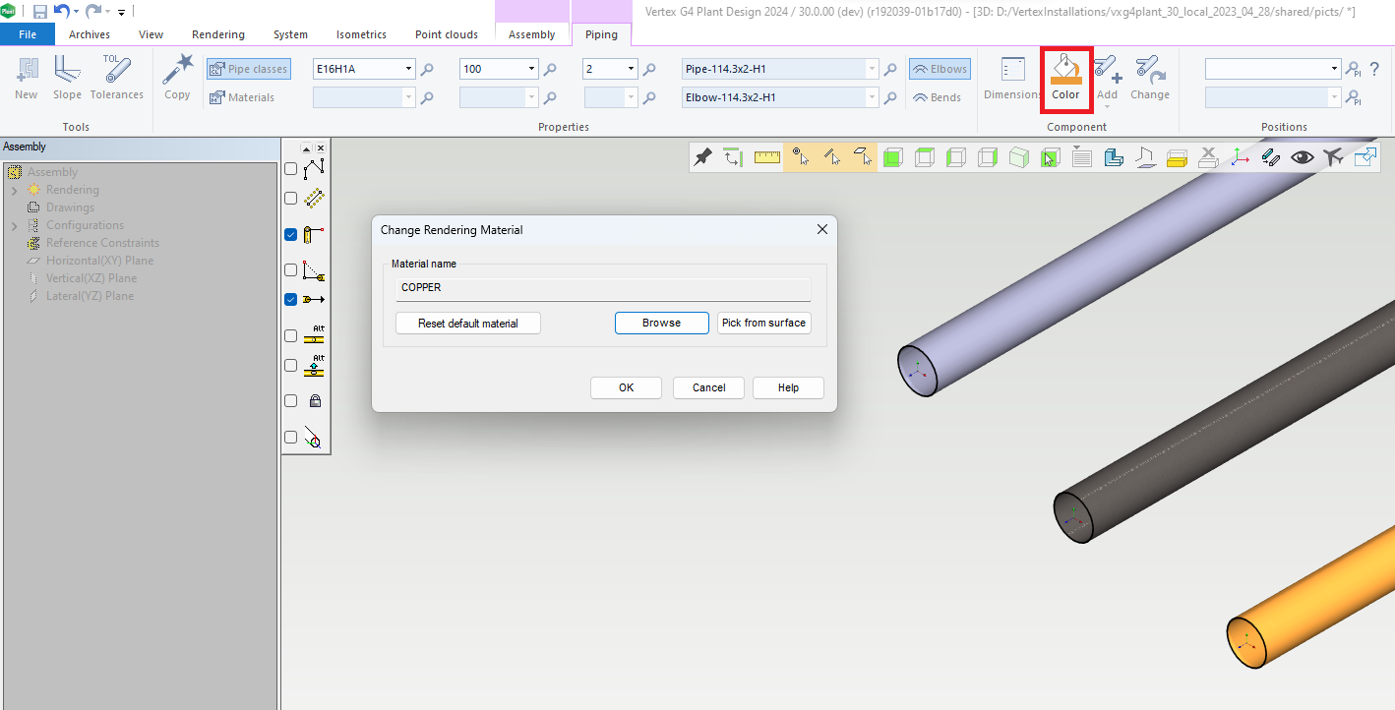Activate the Measure ruler tool
1395x710 pixels.
(x=766, y=156)
